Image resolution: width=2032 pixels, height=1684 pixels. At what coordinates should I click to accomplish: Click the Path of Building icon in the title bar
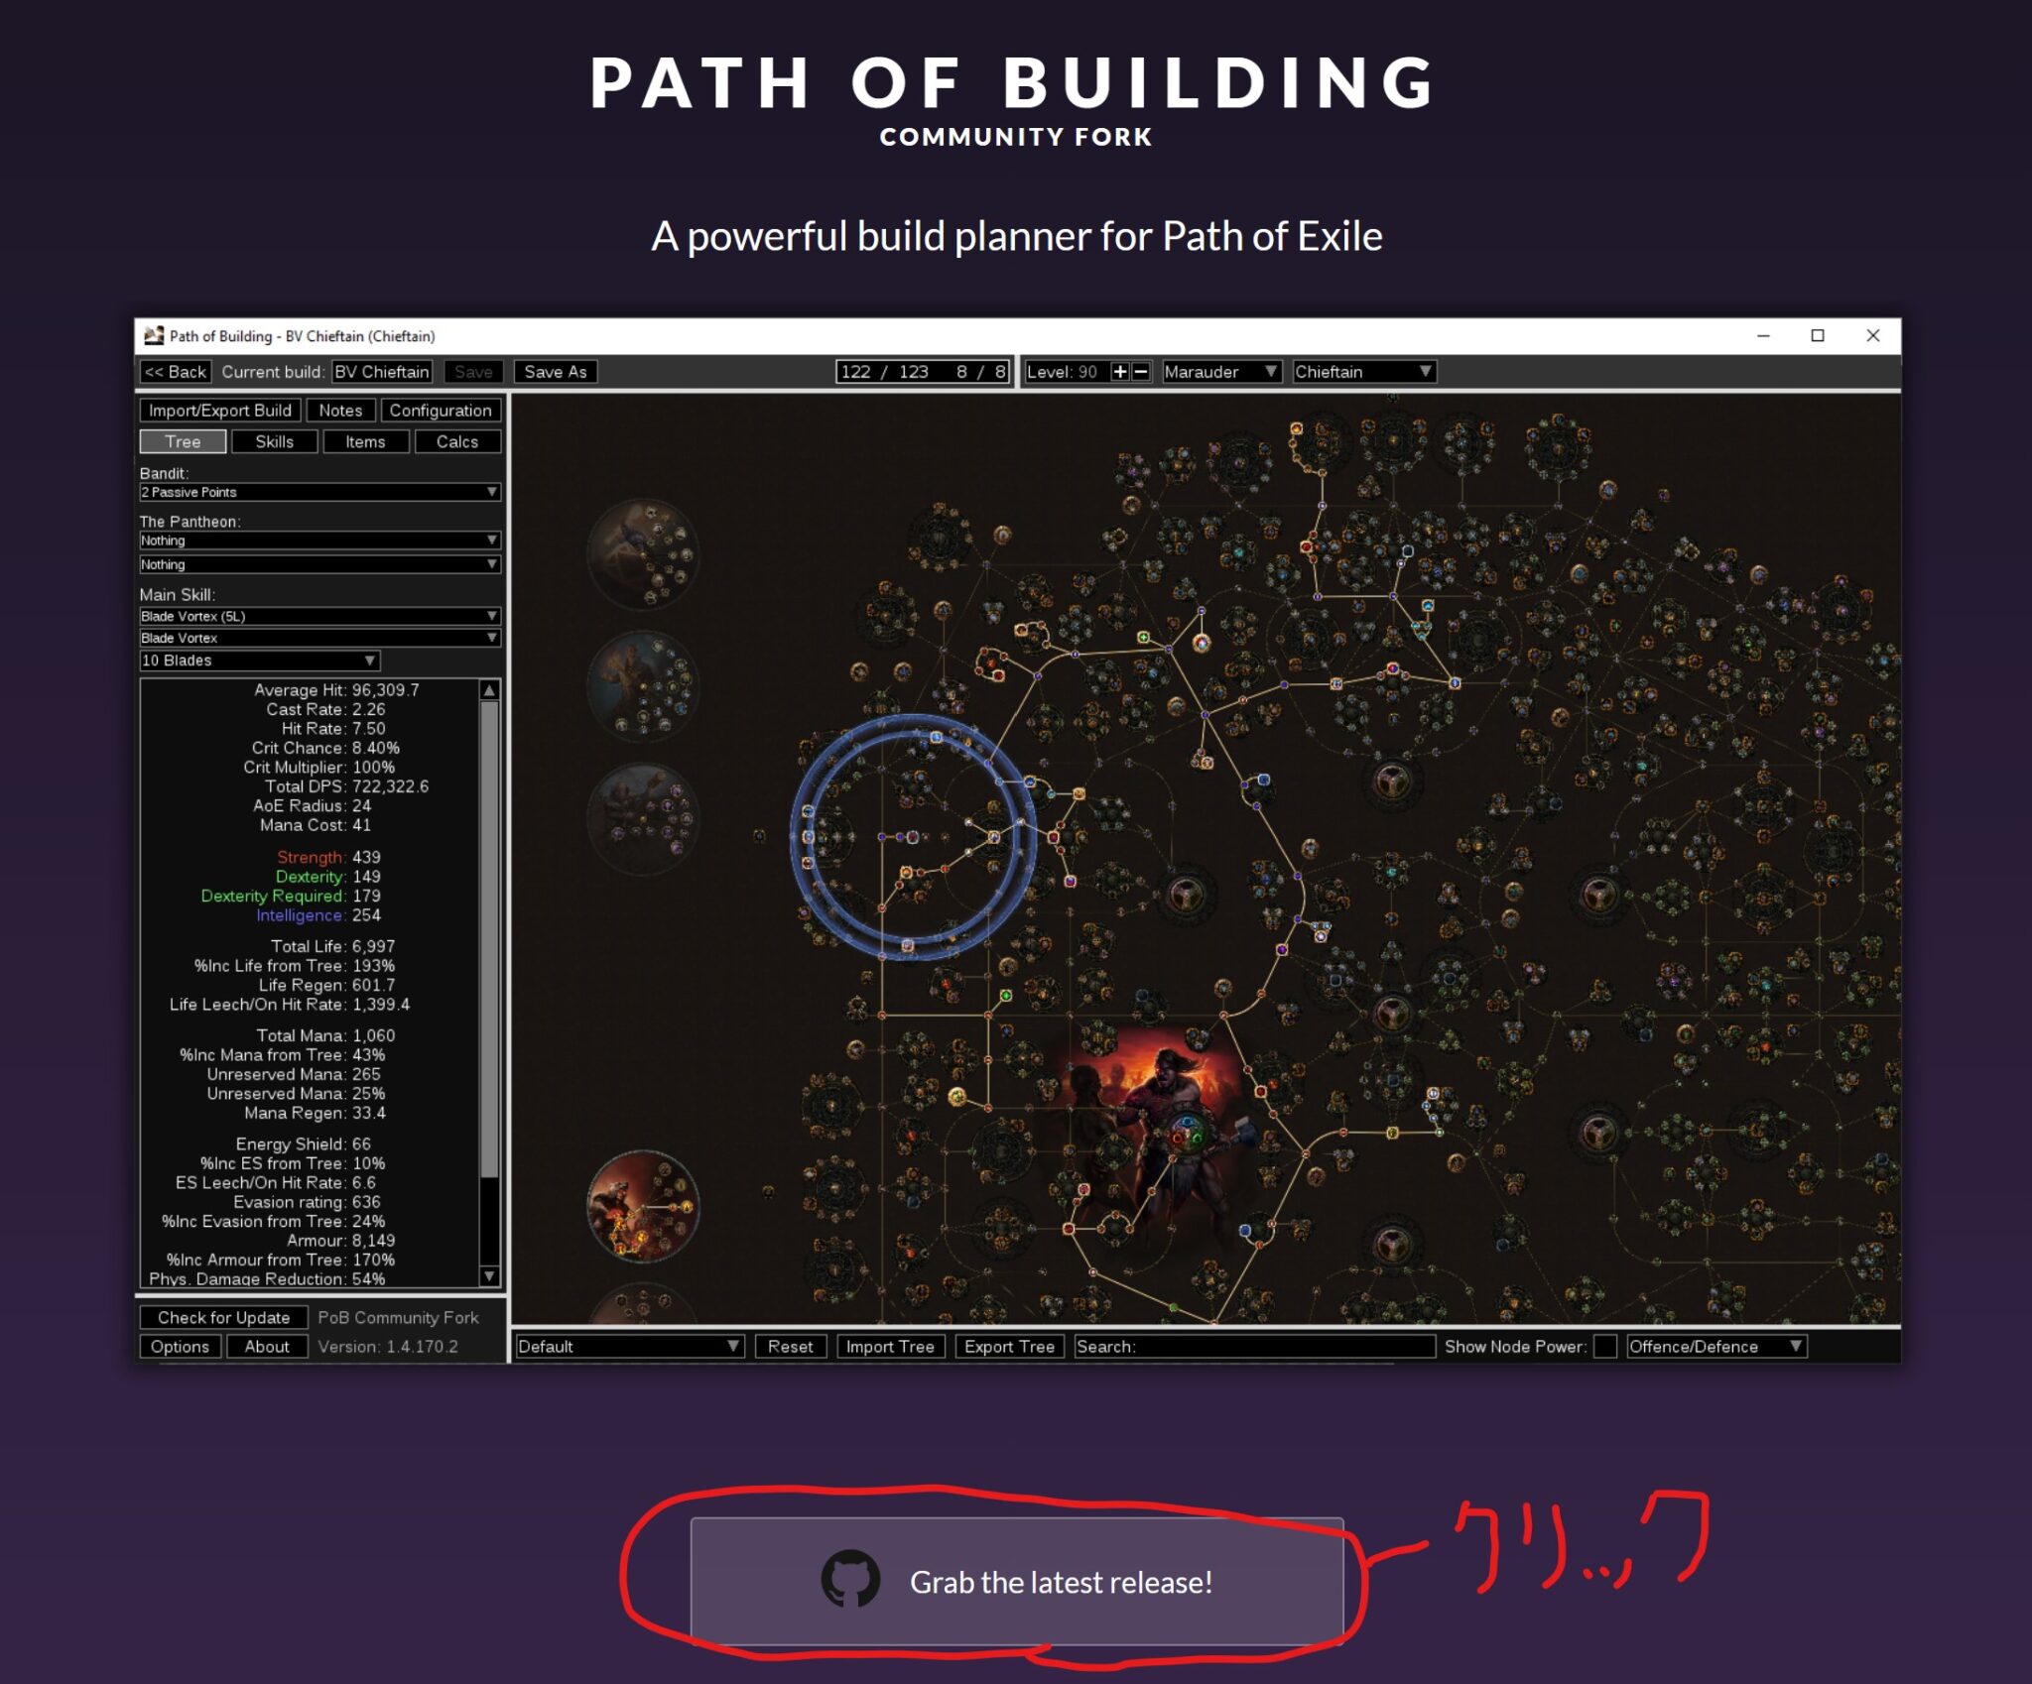(x=156, y=336)
